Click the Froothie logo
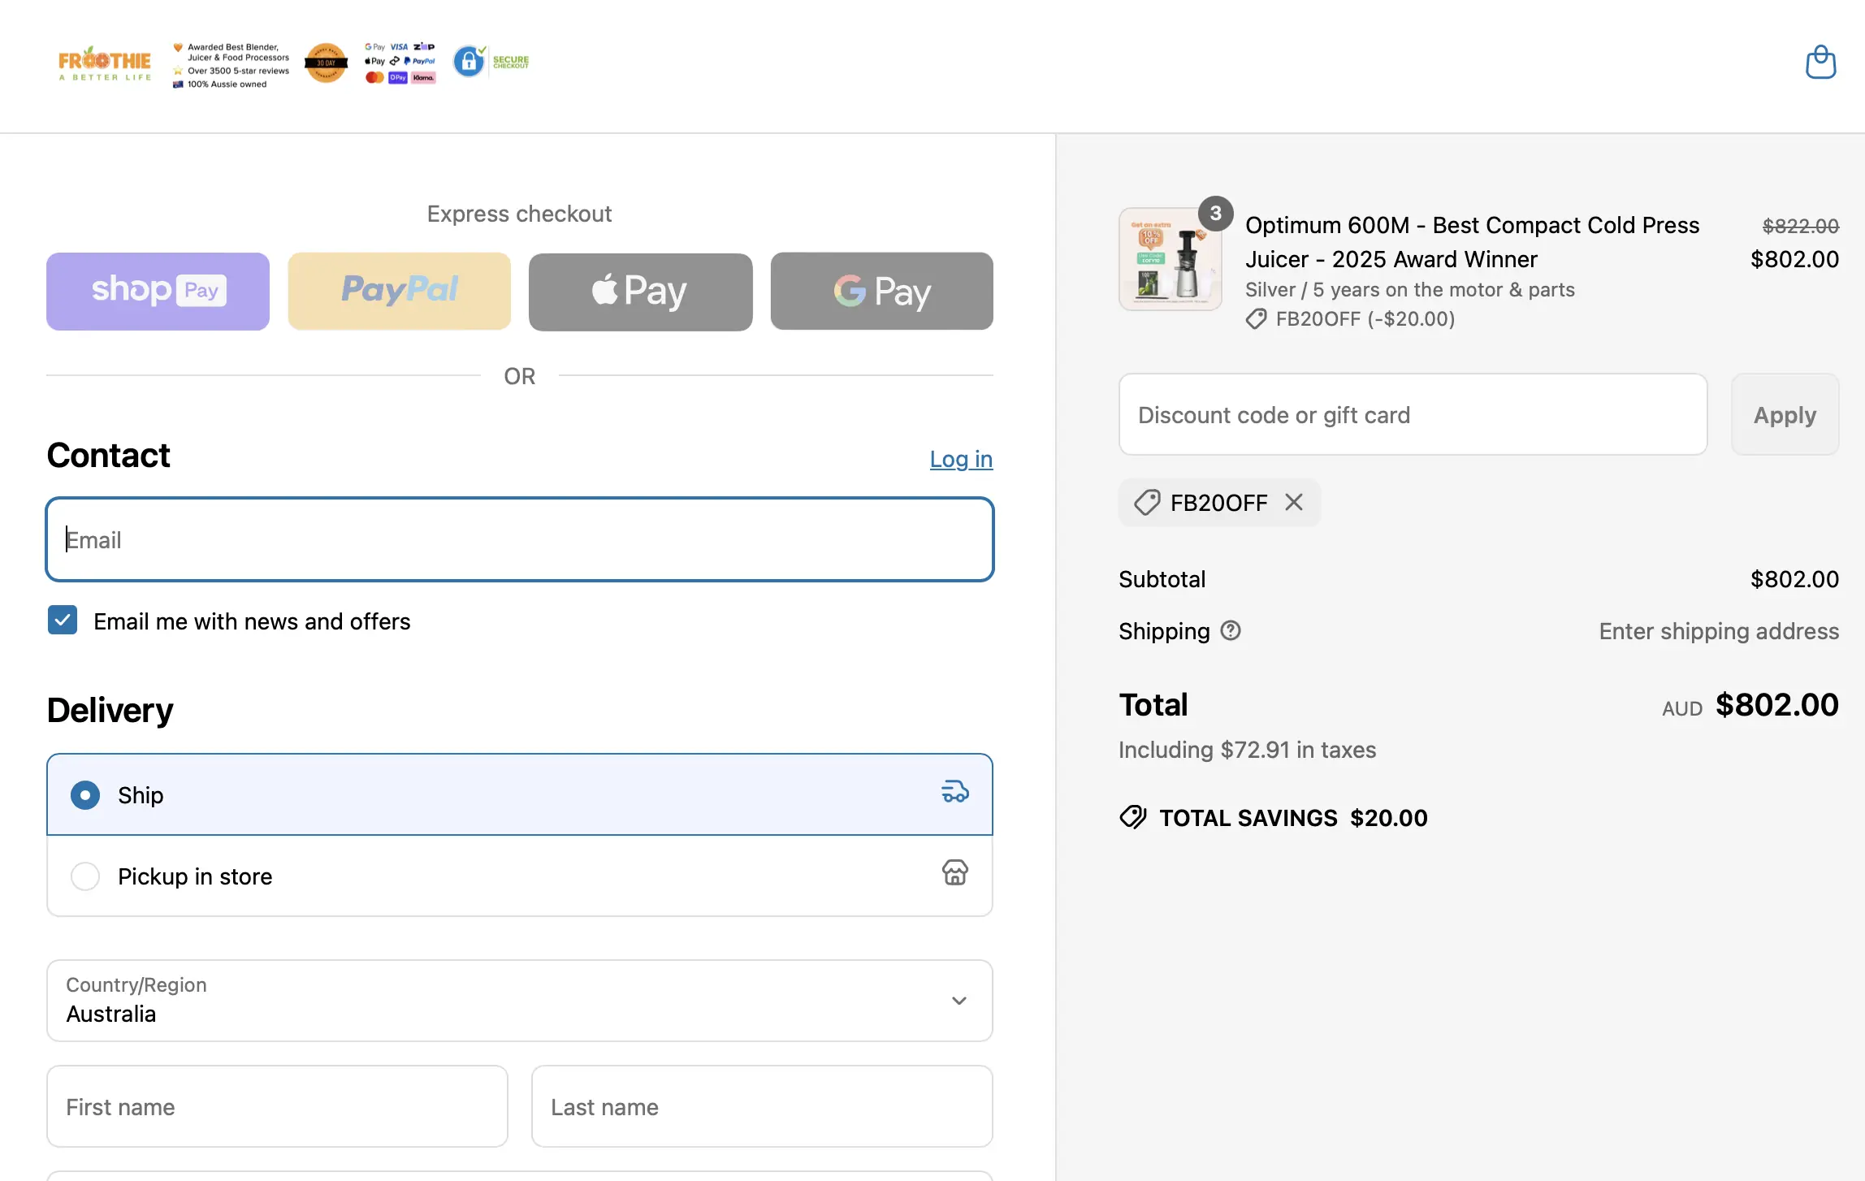 [105, 63]
